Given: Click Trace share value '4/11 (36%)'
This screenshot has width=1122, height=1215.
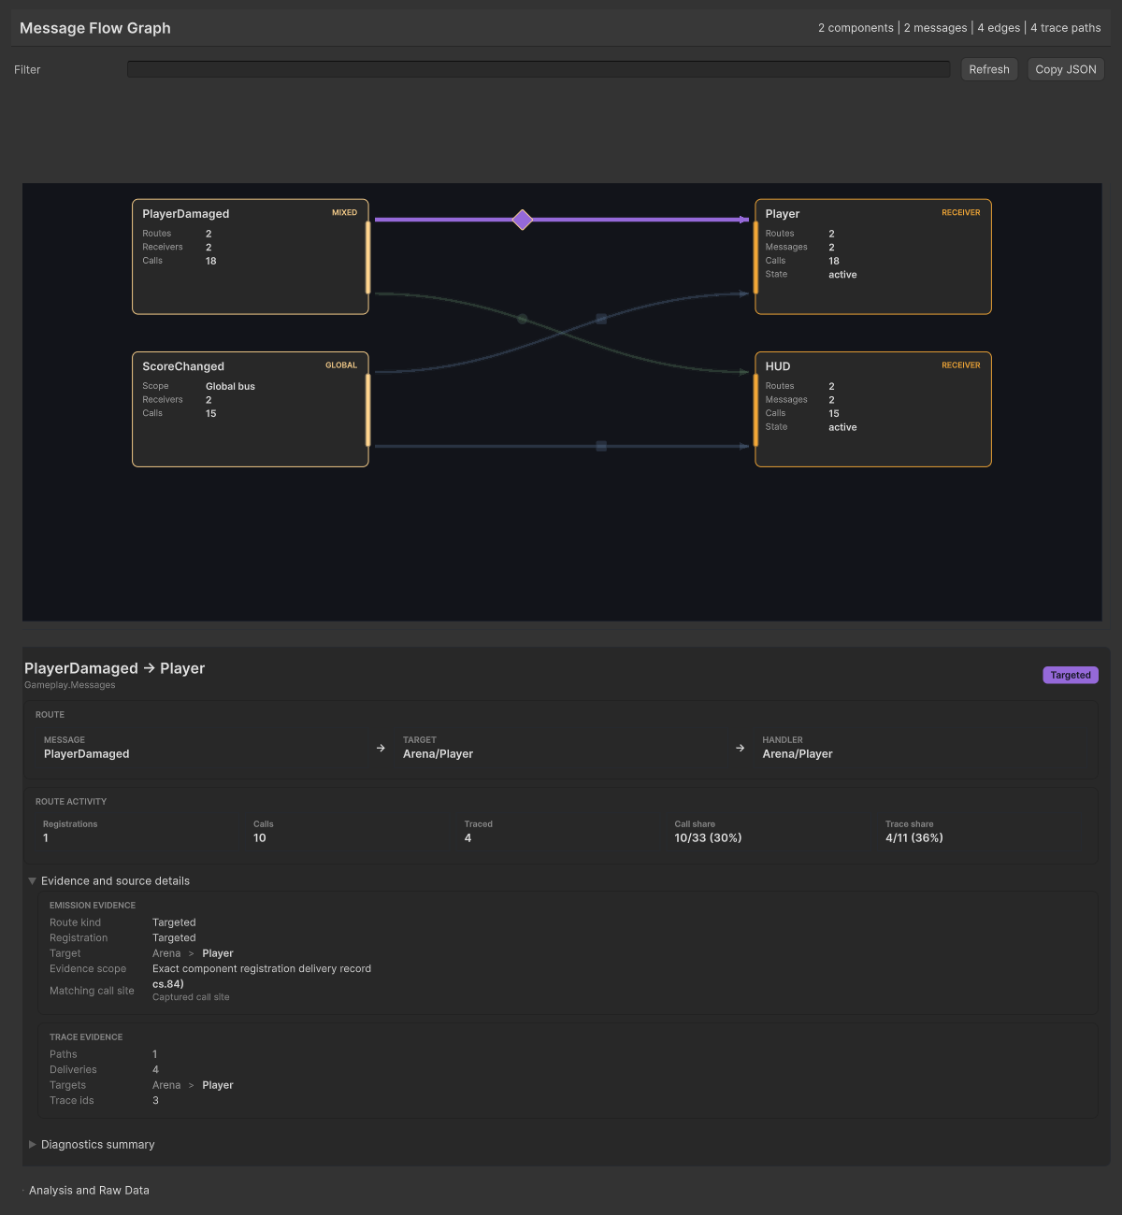Looking at the screenshot, I should [914, 838].
